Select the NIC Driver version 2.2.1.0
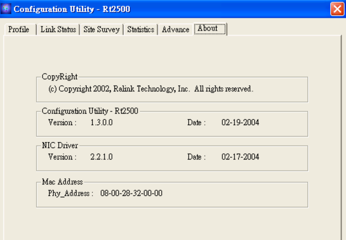 tap(102, 157)
